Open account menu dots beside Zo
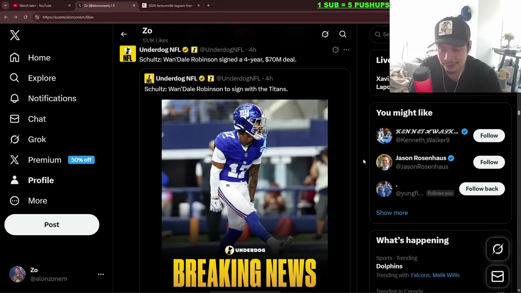This screenshot has width=521, height=293. pyautogui.click(x=101, y=274)
